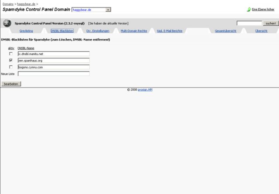Uncheck the zen.spamhaus.org checkbox
The width and height of the screenshot is (279, 194).
point(11,60)
